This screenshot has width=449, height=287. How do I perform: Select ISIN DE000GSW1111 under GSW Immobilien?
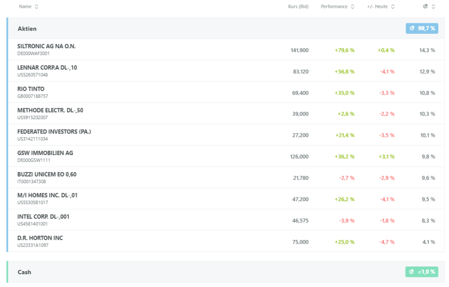33,160
